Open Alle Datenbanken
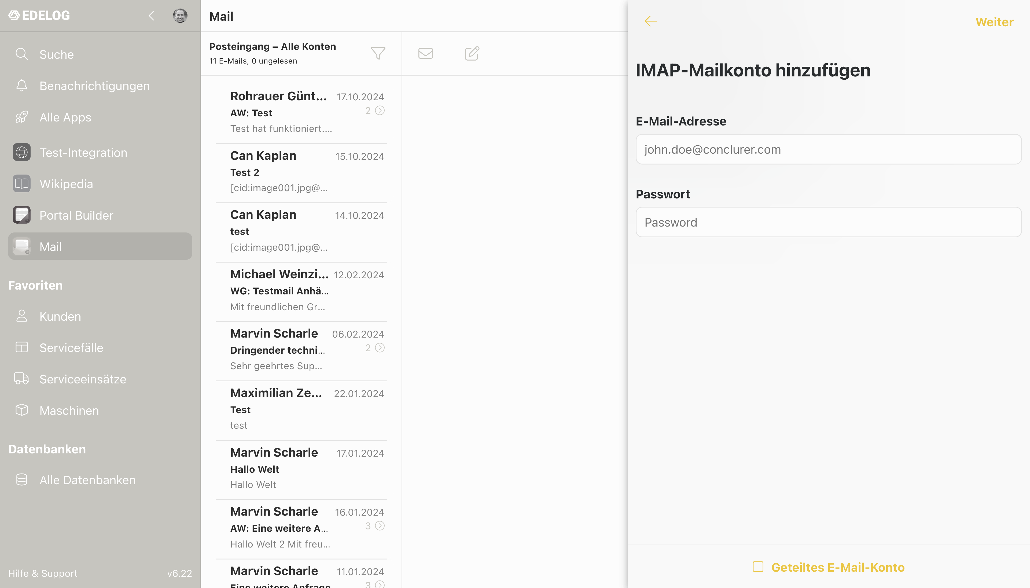The height and width of the screenshot is (588, 1030). click(x=100, y=480)
